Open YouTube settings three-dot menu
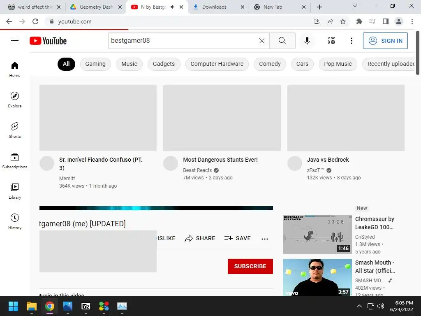Viewport: 421px width, 316px height. tap(351, 41)
